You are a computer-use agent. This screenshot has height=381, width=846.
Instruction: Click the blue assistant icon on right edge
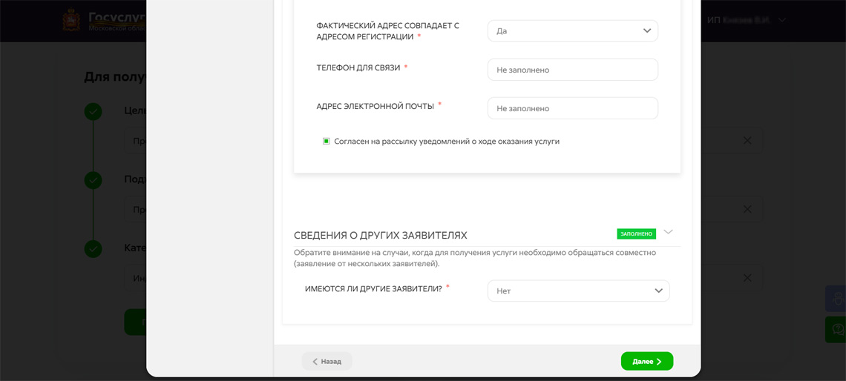(x=836, y=299)
